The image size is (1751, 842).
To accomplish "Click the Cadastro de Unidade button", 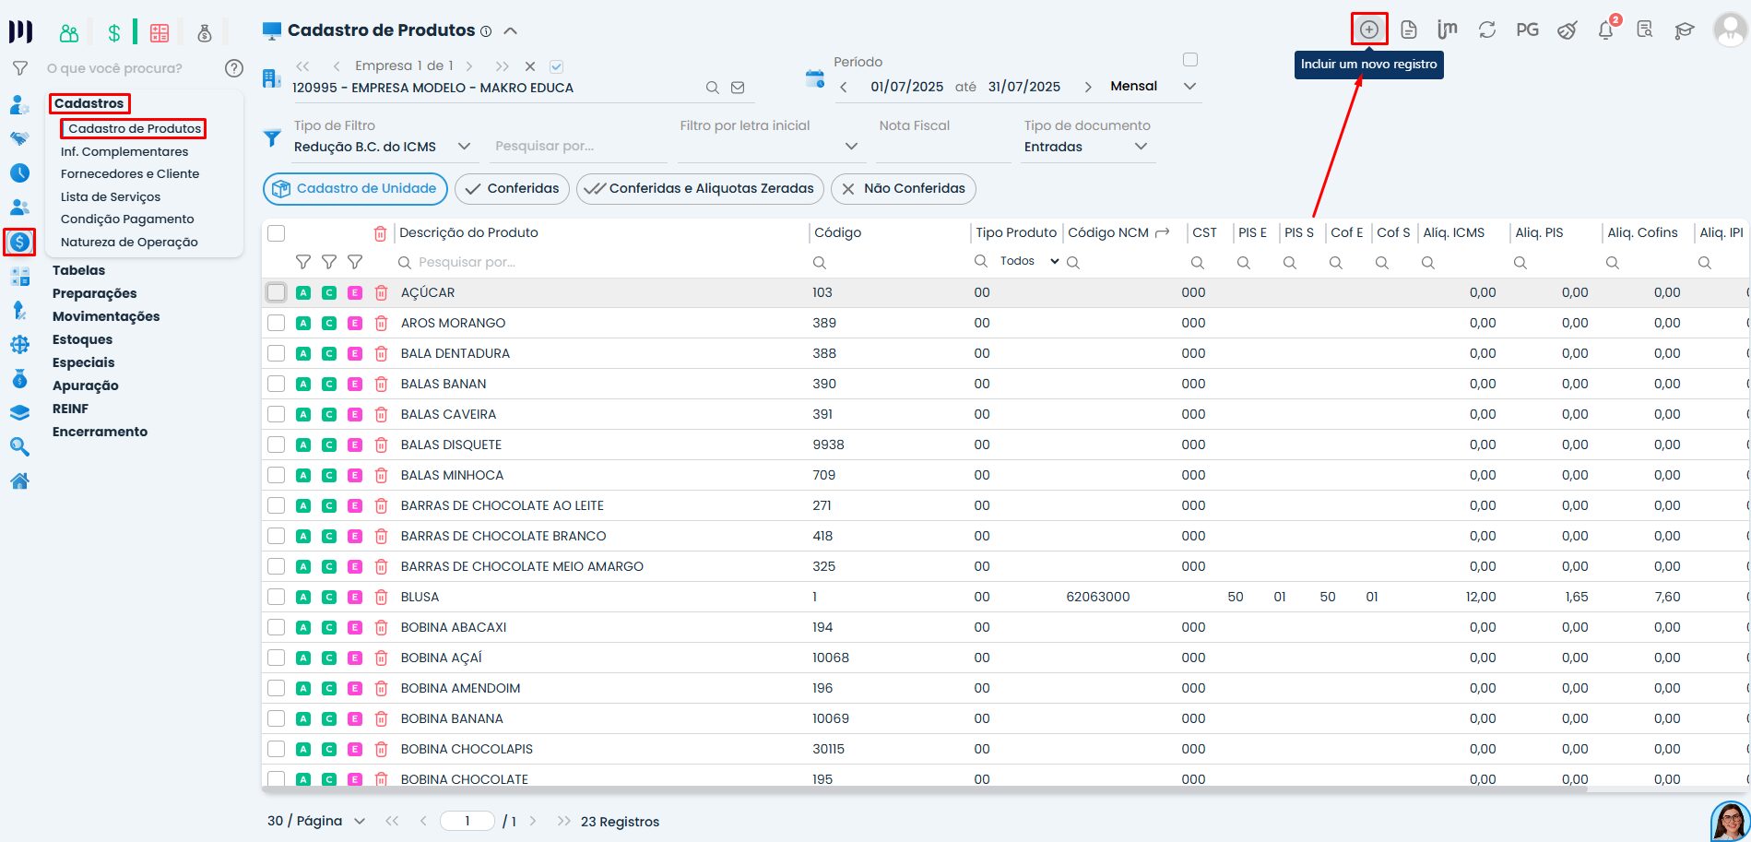I will [x=355, y=188].
